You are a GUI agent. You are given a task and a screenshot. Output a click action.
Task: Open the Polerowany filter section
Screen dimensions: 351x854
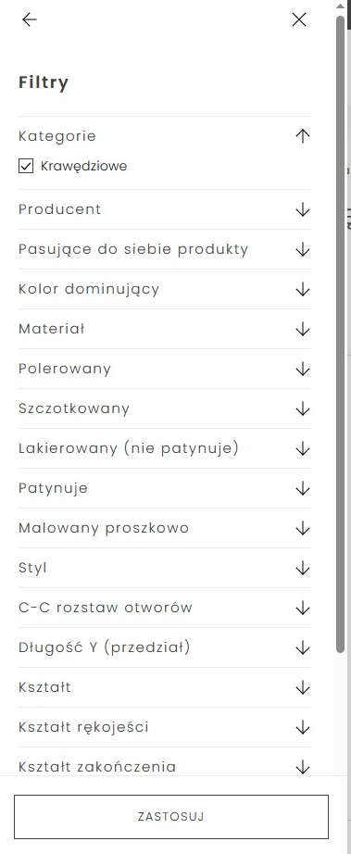pos(164,369)
